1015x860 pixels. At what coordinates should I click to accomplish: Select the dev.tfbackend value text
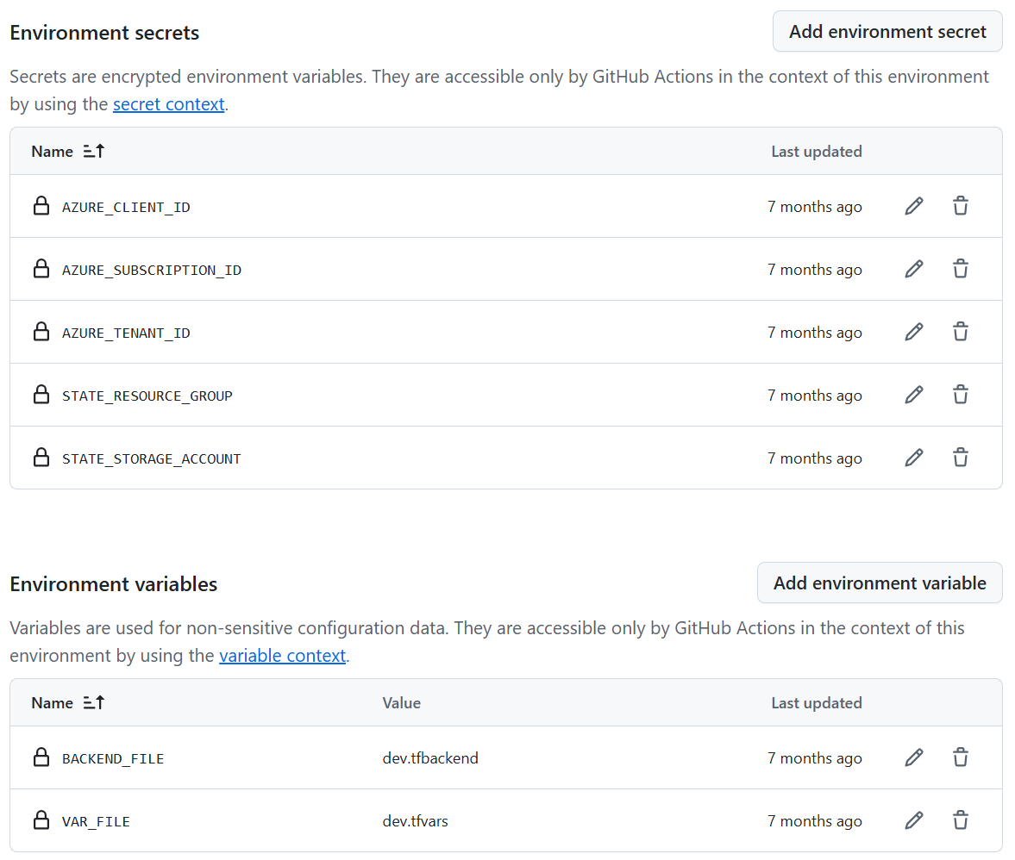430,757
